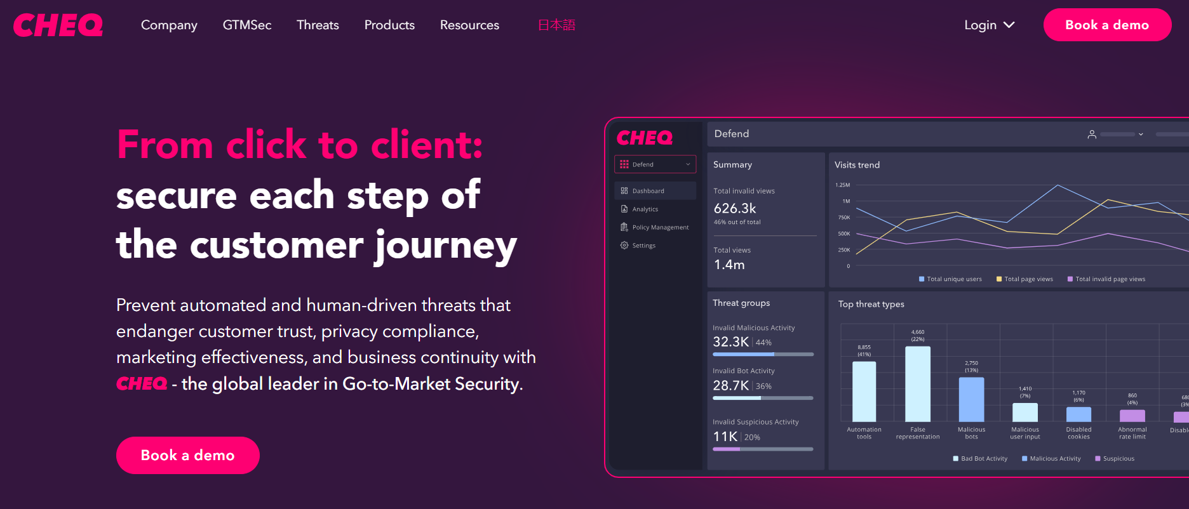Click the Automation tools bar in the chart
1189x509 pixels.
tap(864, 392)
